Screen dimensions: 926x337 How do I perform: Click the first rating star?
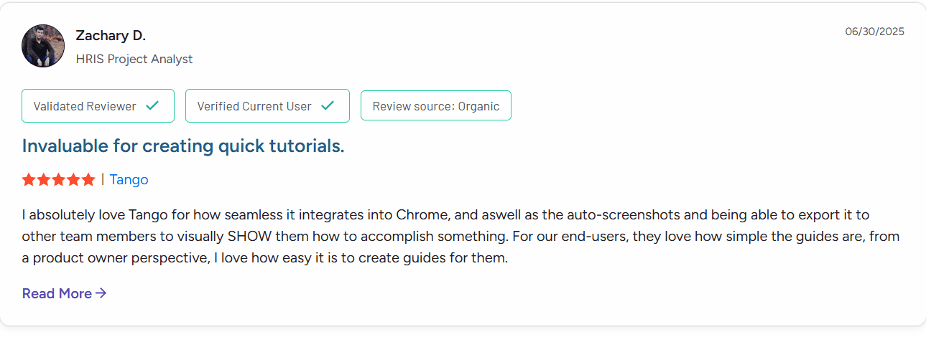pyautogui.click(x=29, y=180)
